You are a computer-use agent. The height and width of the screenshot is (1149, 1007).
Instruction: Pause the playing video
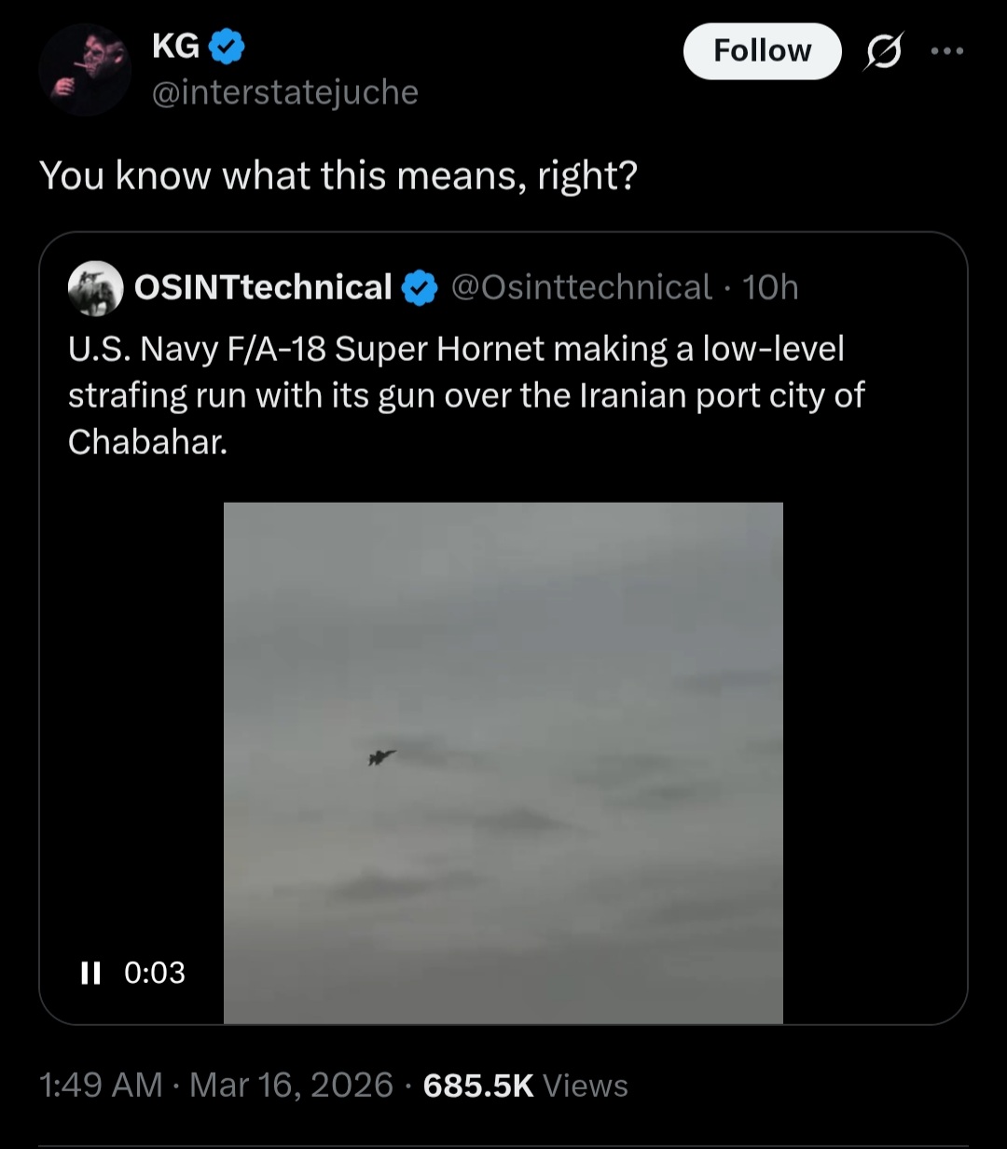tap(90, 973)
